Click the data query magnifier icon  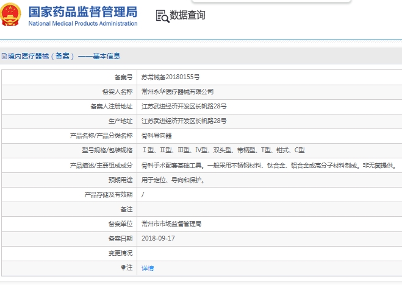(x=162, y=16)
